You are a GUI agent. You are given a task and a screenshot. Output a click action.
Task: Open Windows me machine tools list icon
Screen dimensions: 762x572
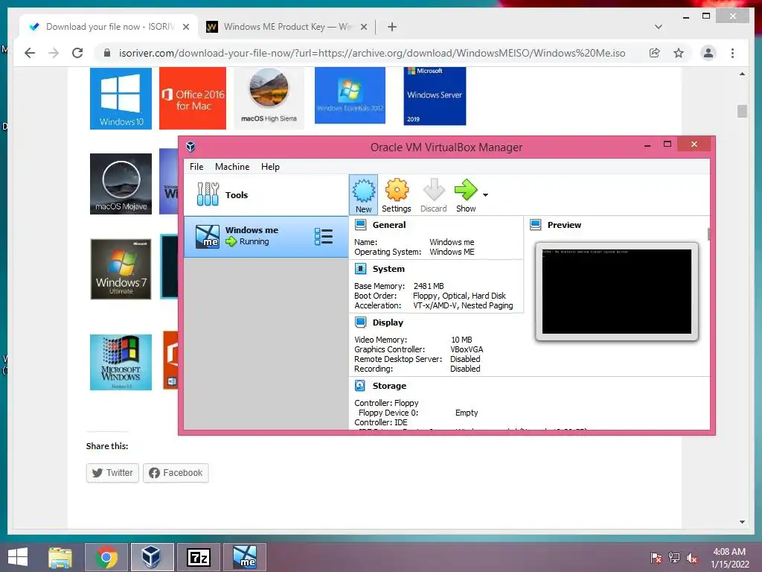324,237
